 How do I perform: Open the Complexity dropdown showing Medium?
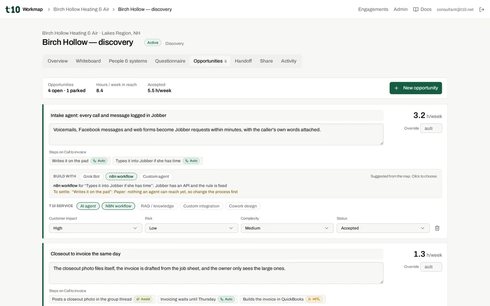pyautogui.click(x=287, y=228)
